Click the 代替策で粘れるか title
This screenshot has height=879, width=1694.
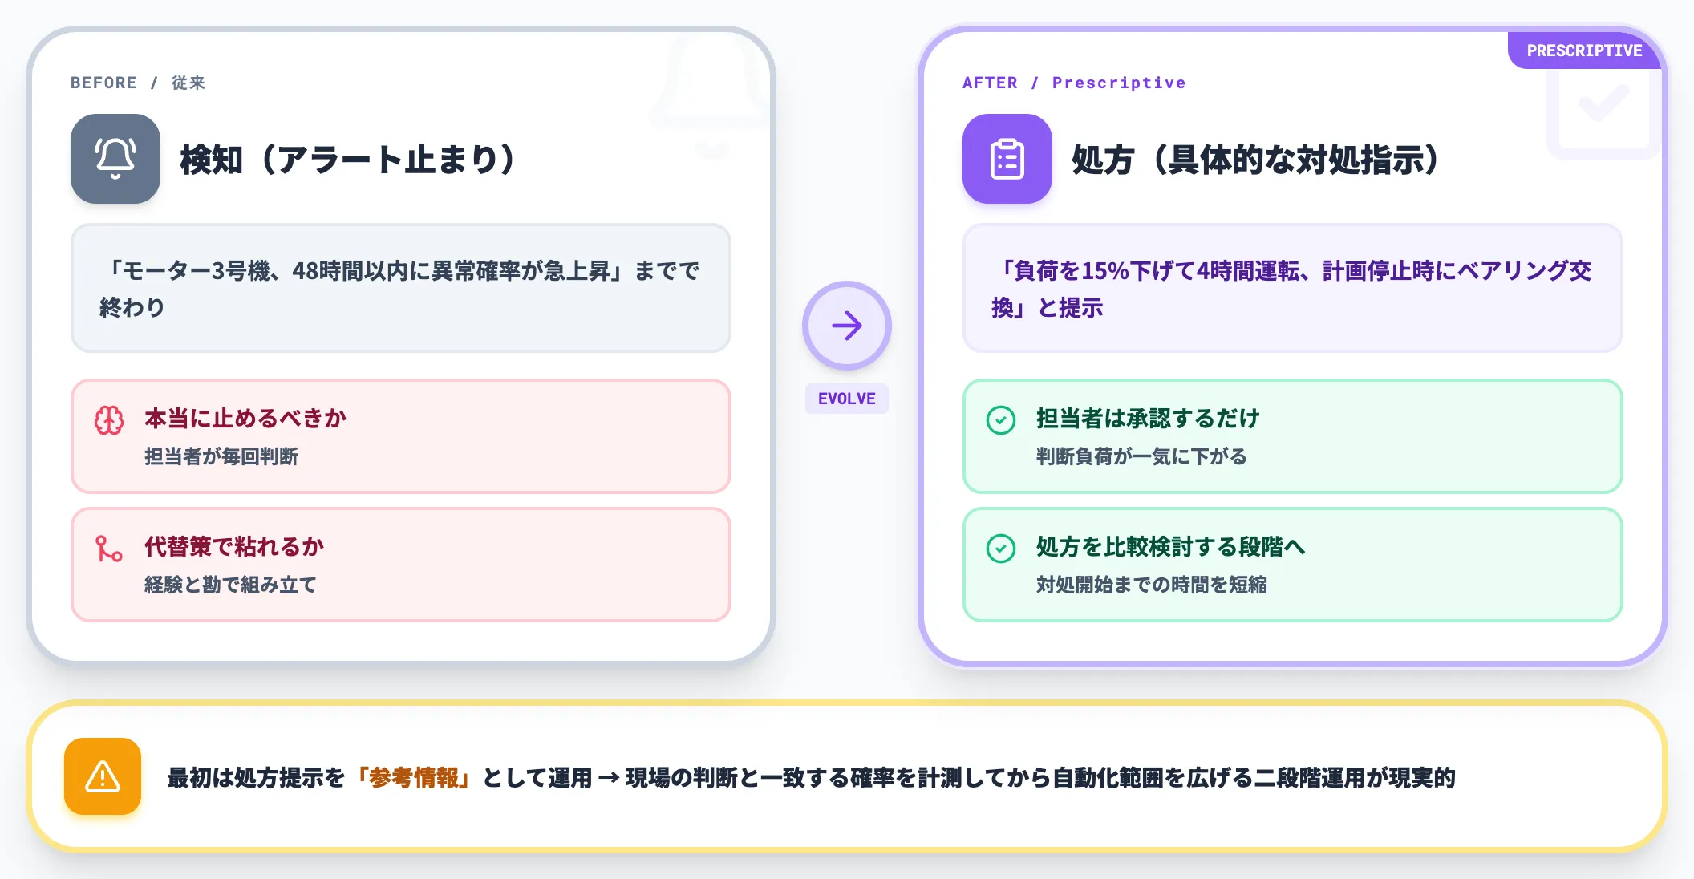[234, 547]
